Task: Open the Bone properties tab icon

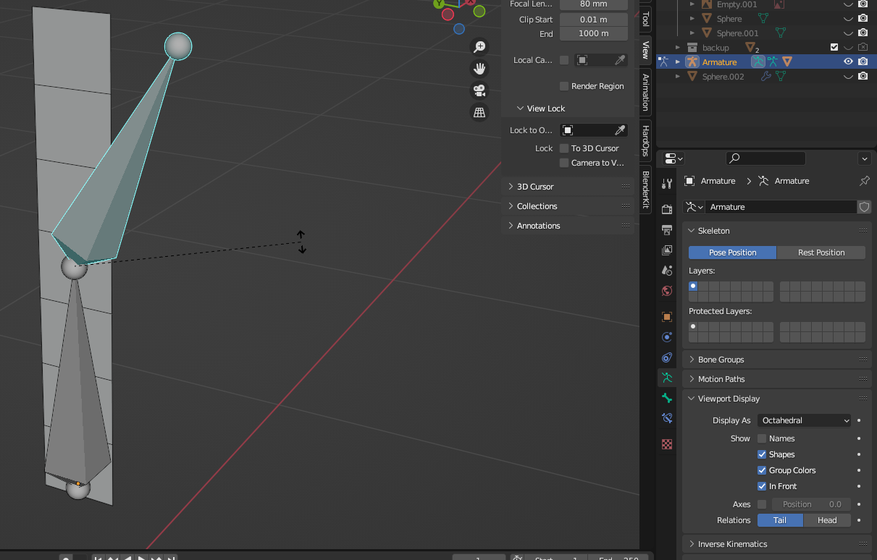Action: [667, 398]
